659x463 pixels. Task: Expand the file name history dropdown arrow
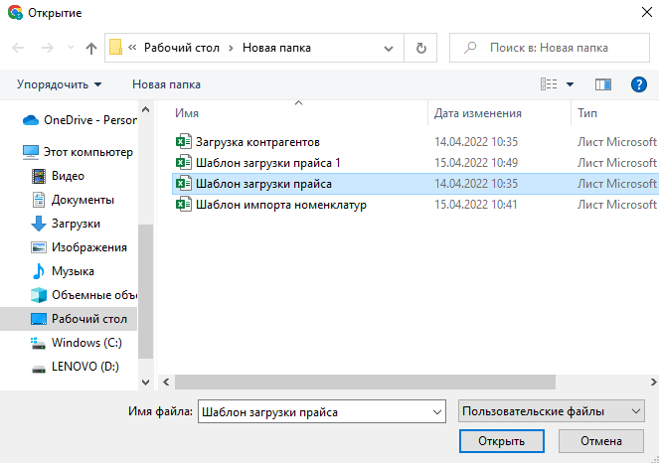coord(435,410)
